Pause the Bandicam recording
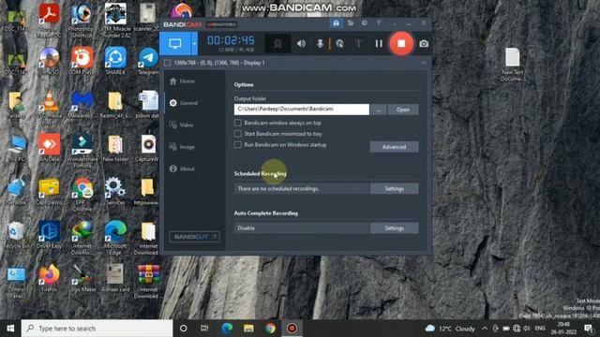 click(379, 44)
